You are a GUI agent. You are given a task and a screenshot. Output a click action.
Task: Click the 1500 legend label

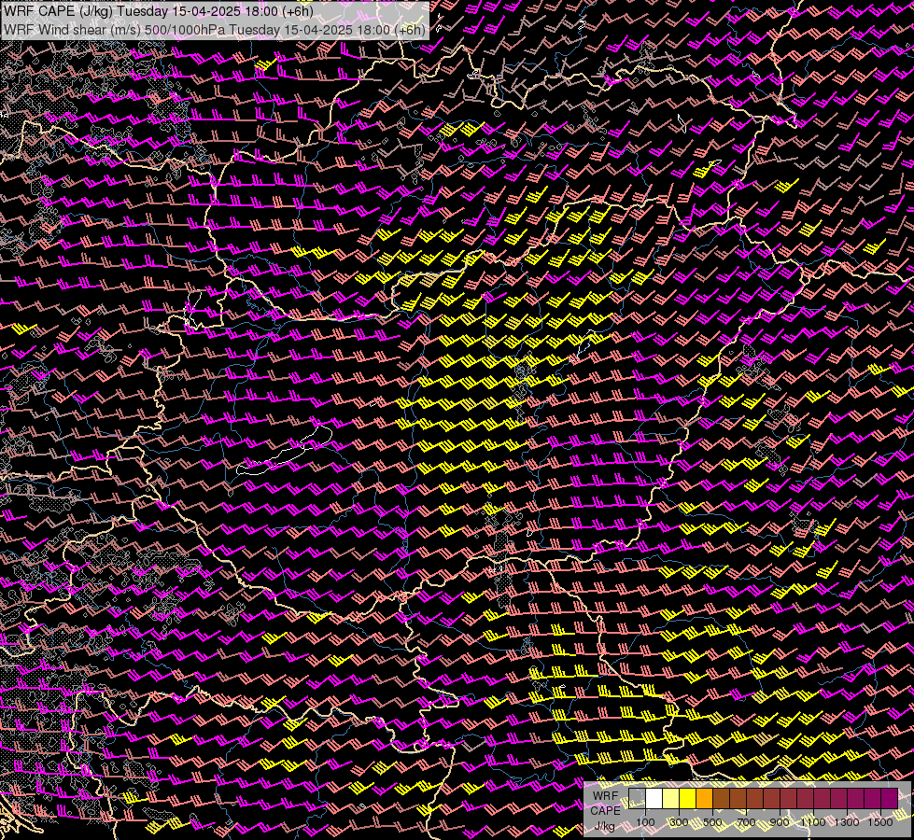click(x=880, y=822)
